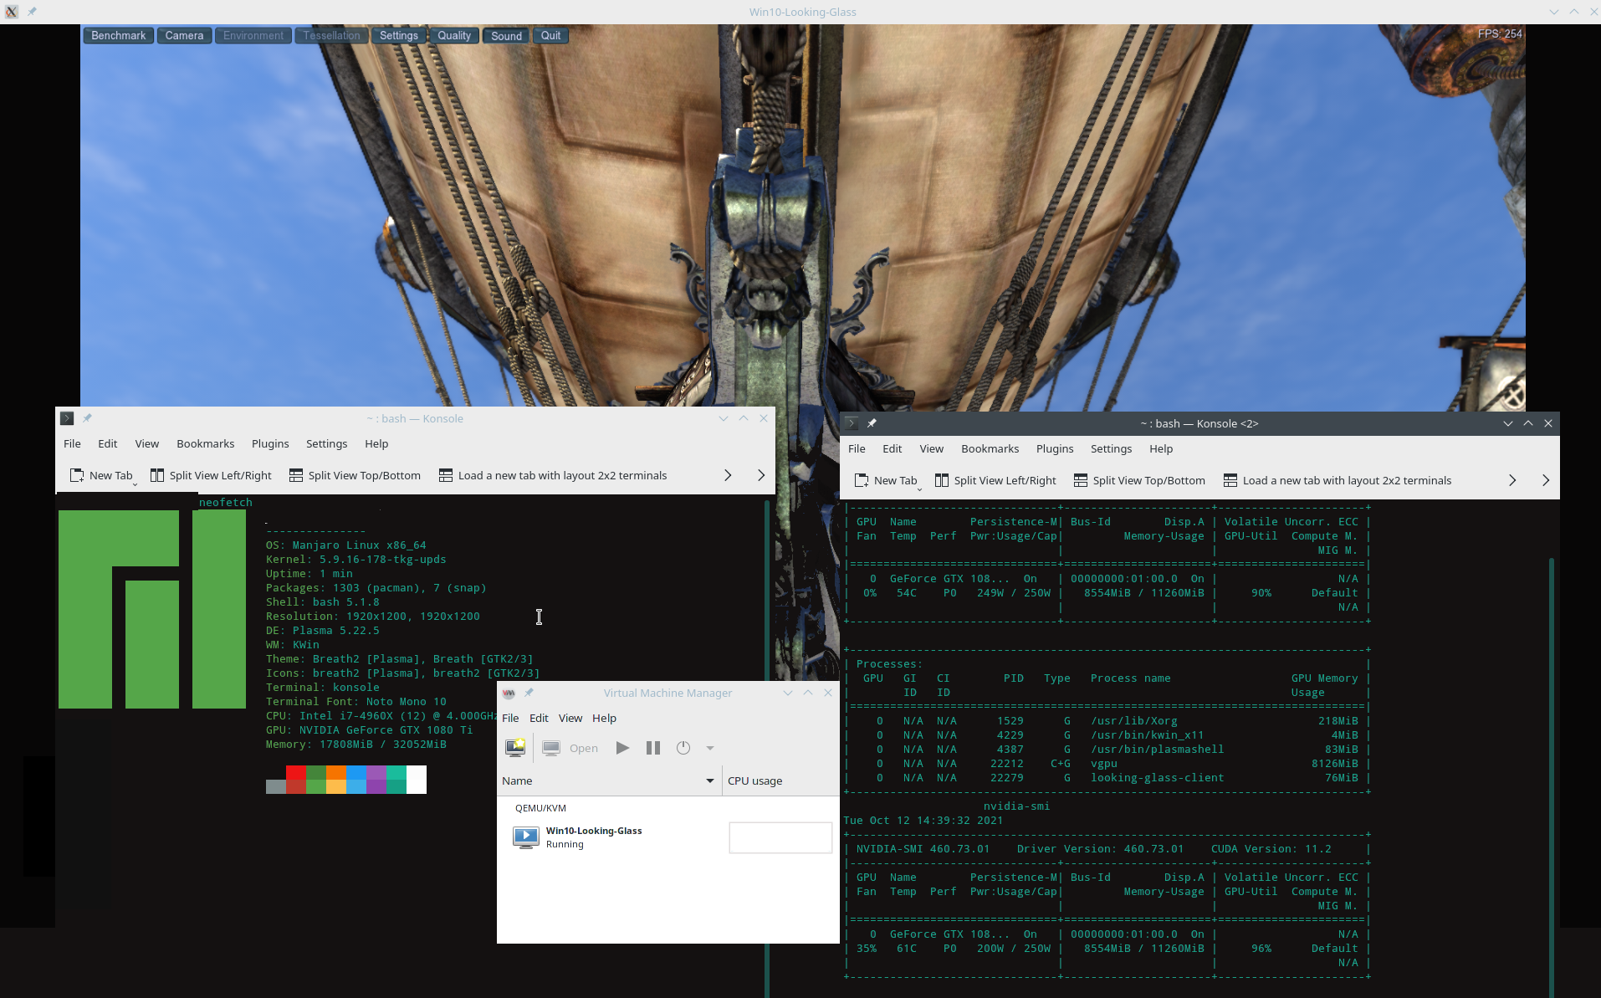Click the pin icon in Win10-Looking-Glass title bar
Image resolution: width=1601 pixels, height=998 pixels.
pyautogui.click(x=32, y=12)
